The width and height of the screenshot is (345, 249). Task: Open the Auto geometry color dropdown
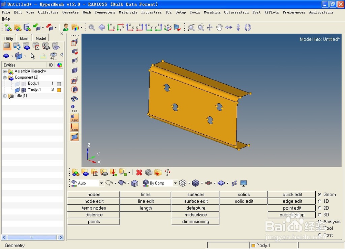point(101,183)
